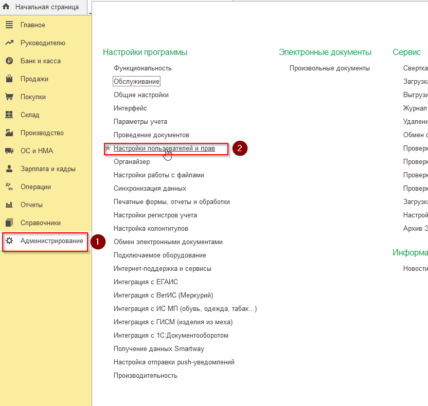
Task: Open the Склад section
Action: (30, 115)
